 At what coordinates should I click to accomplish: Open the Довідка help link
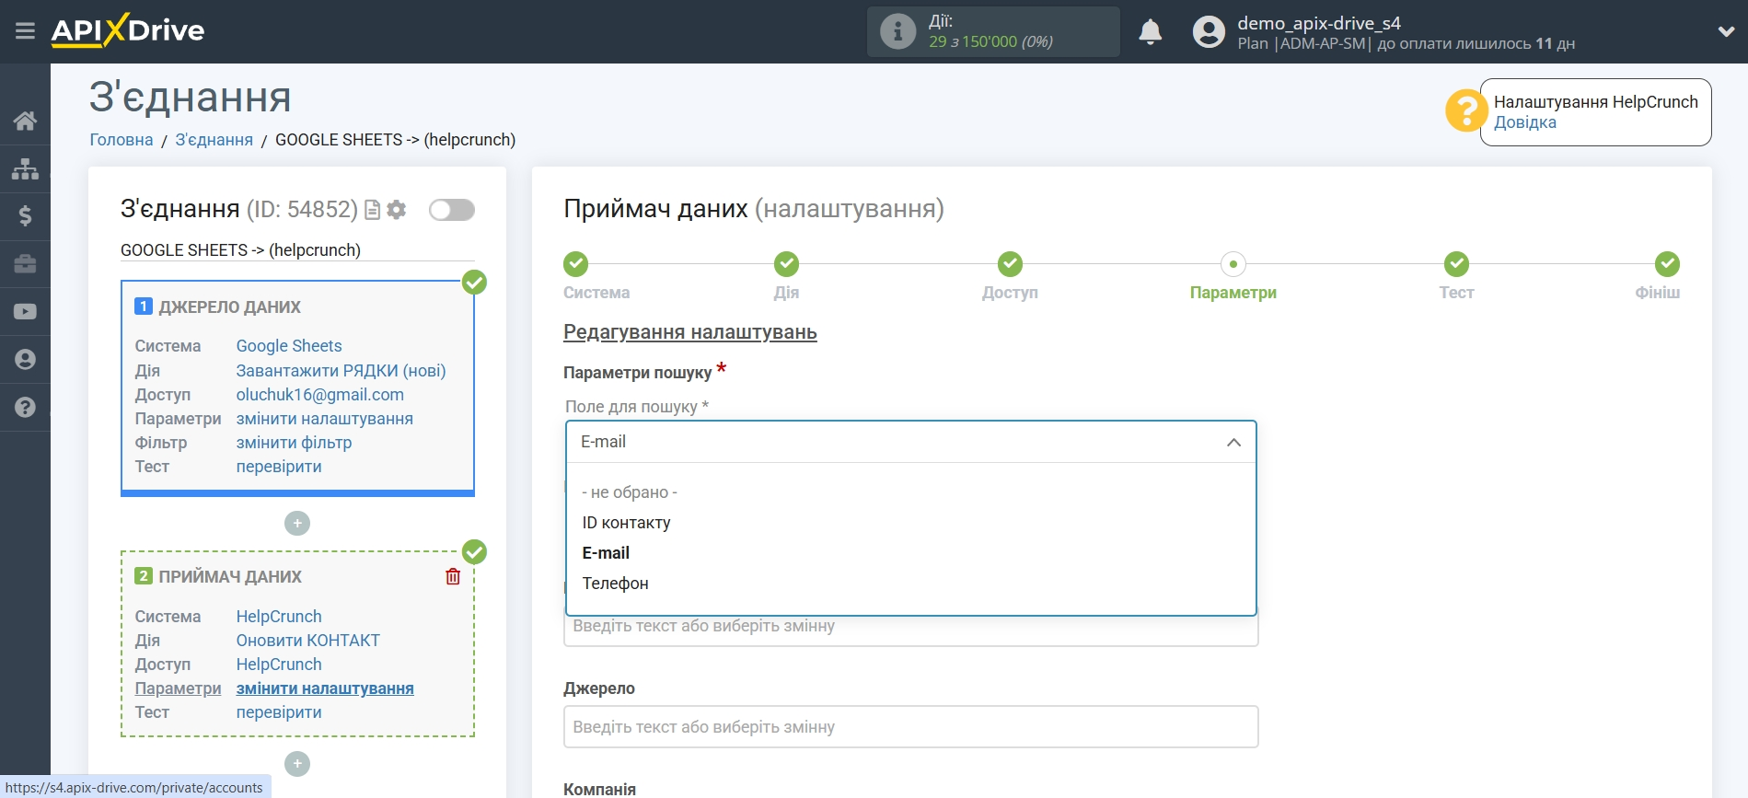[1525, 122]
